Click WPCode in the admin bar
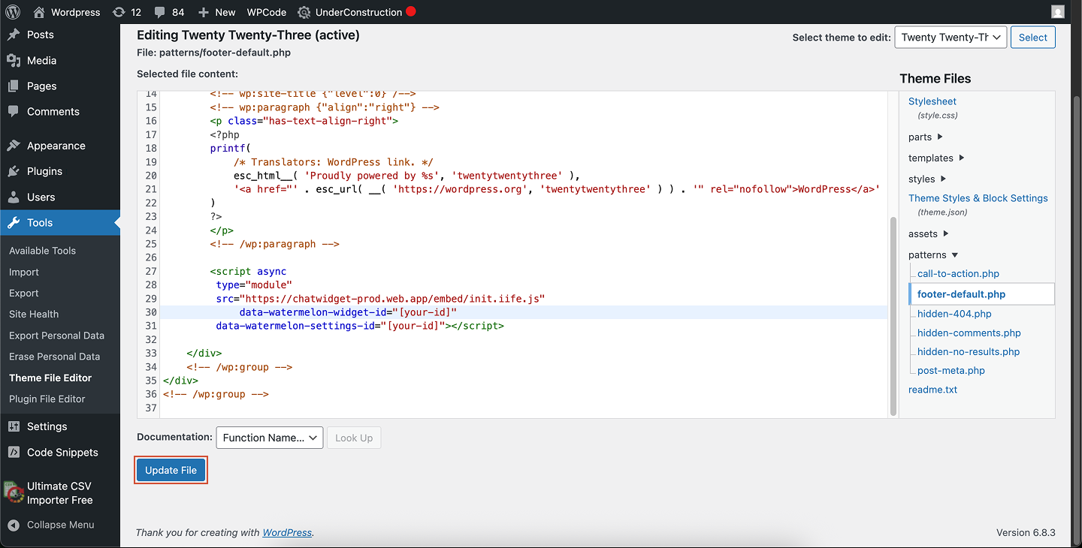The height and width of the screenshot is (548, 1082). (x=266, y=11)
